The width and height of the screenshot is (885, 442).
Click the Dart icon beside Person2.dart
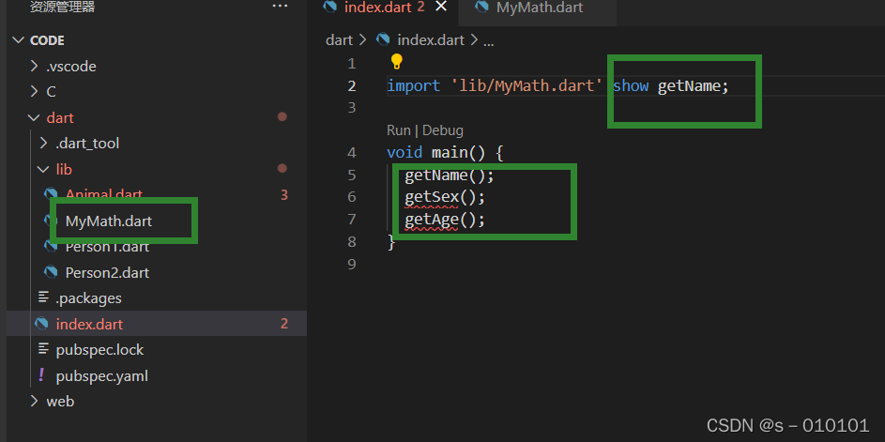point(51,273)
